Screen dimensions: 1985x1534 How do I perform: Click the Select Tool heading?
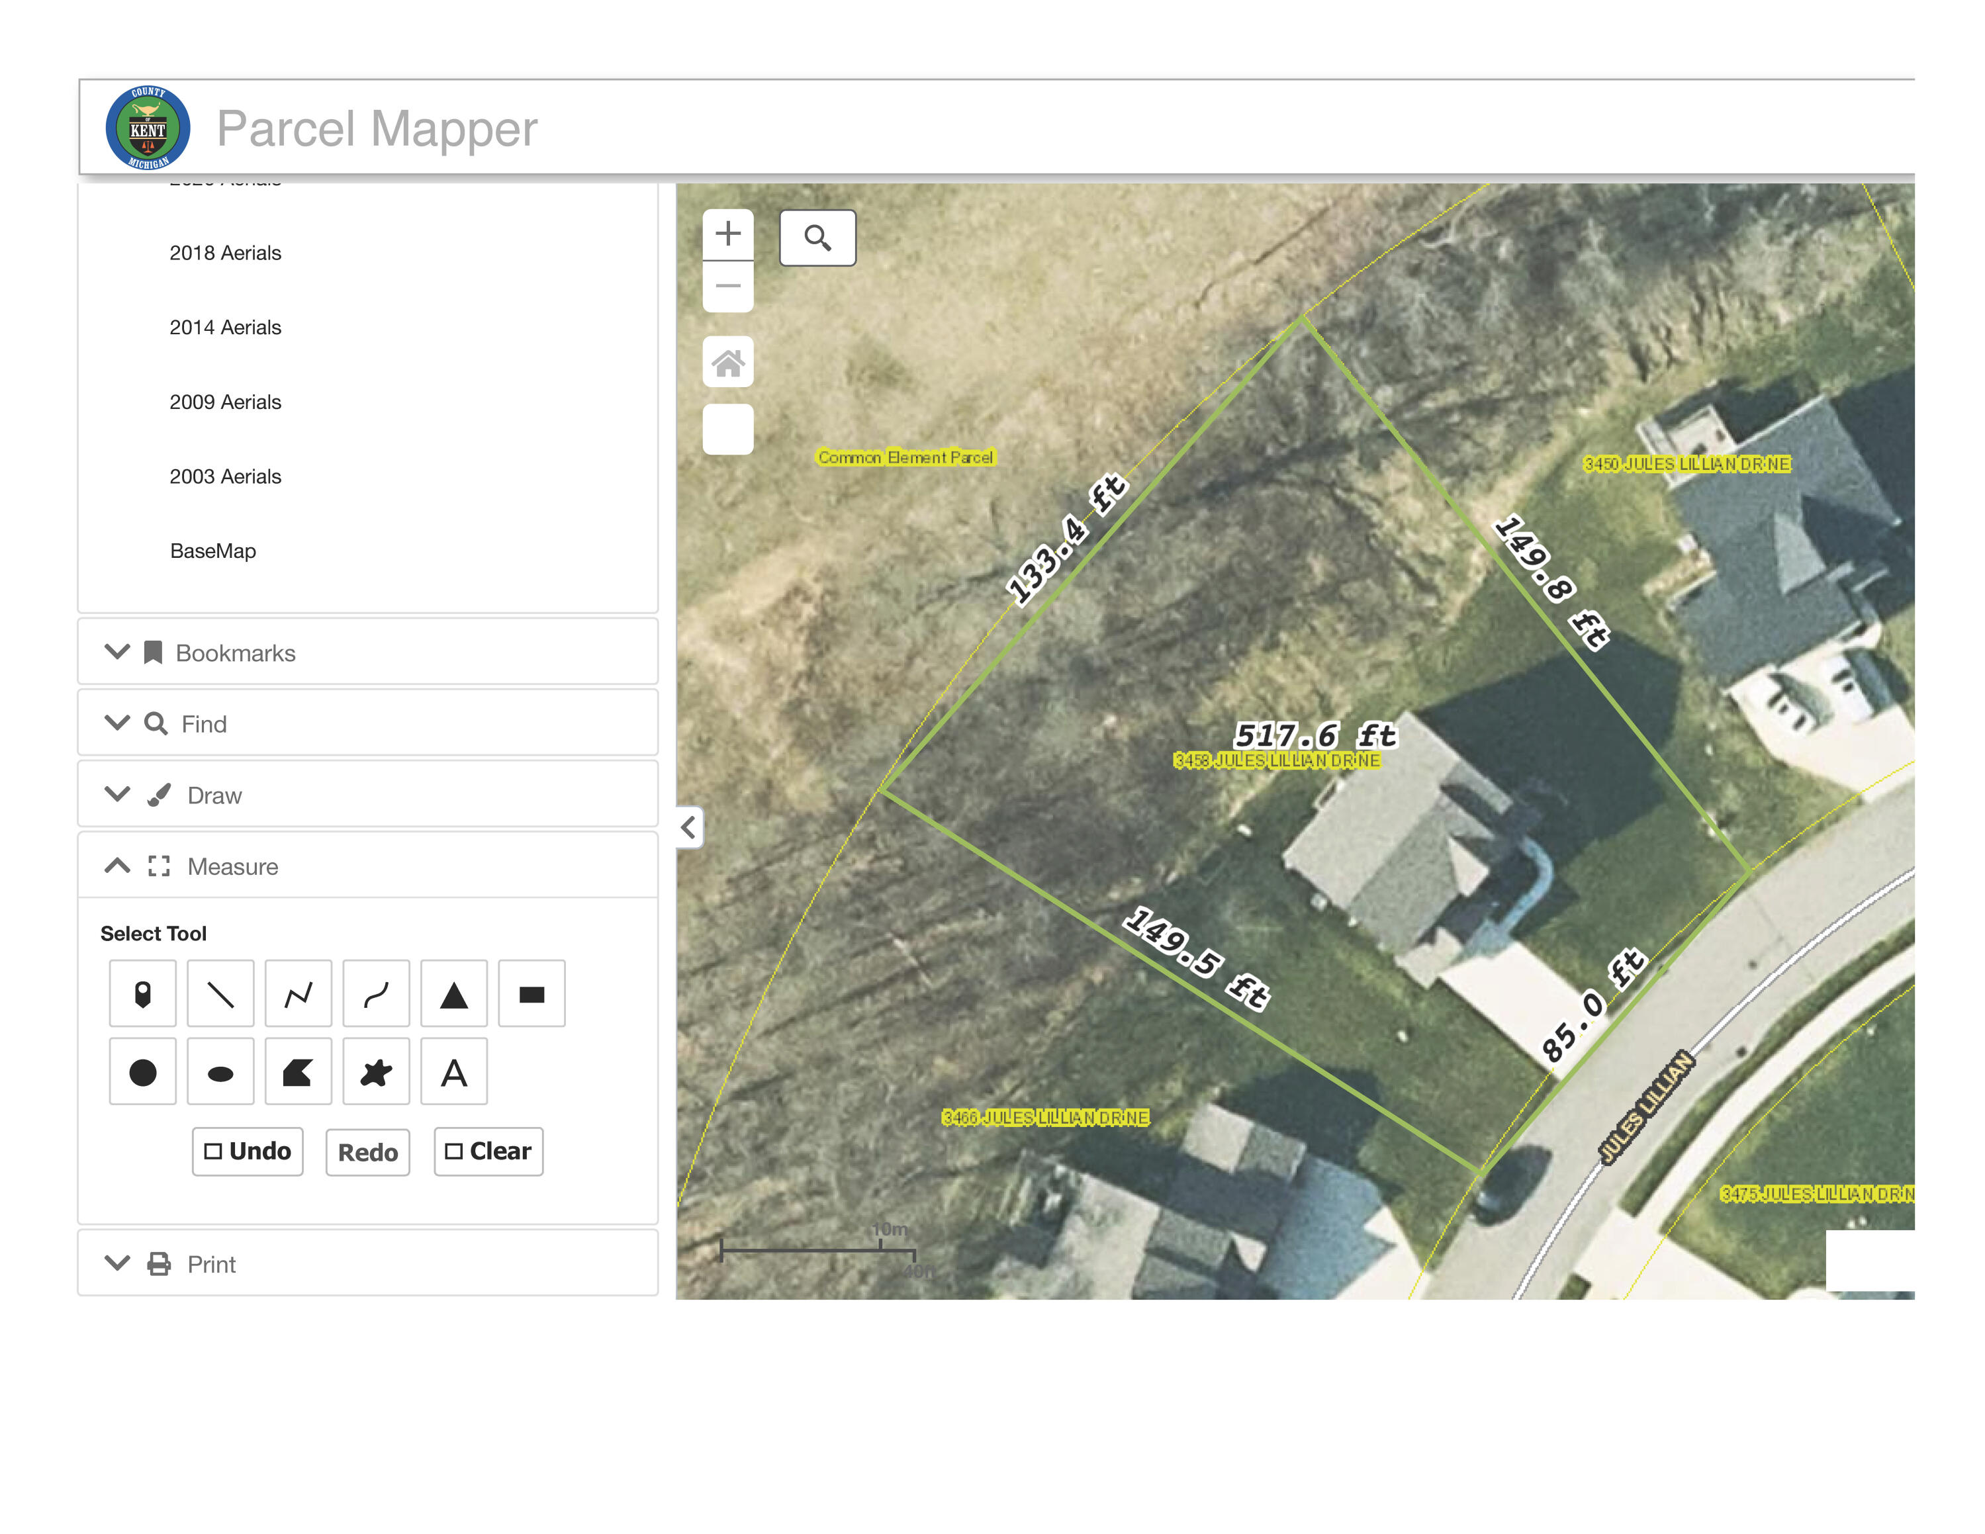click(154, 933)
